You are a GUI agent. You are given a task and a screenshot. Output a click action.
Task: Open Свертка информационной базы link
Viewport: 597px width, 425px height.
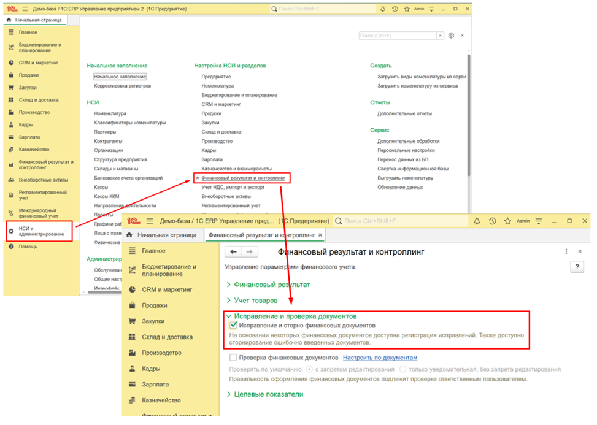coord(413,169)
